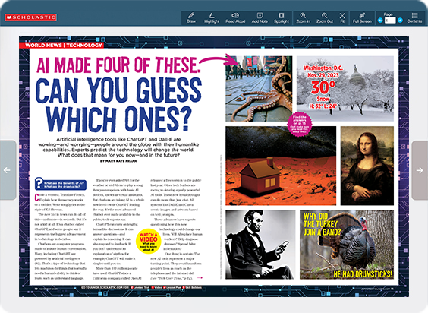Switch to Full Screen mode
Viewport: 428px width, 313px height.
tap(362, 17)
